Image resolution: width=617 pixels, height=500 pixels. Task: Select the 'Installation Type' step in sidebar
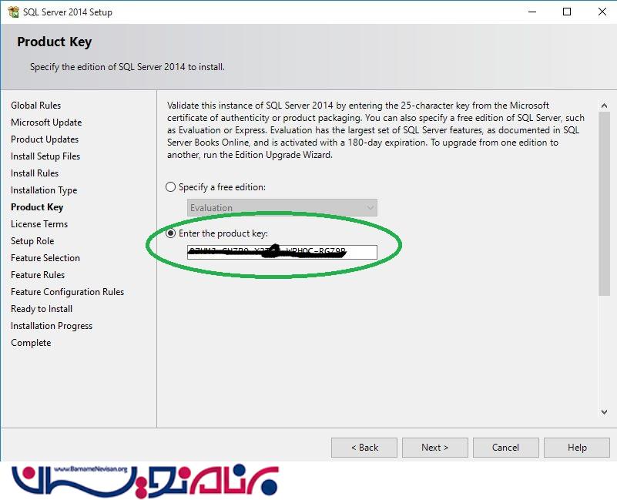click(x=44, y=190)
